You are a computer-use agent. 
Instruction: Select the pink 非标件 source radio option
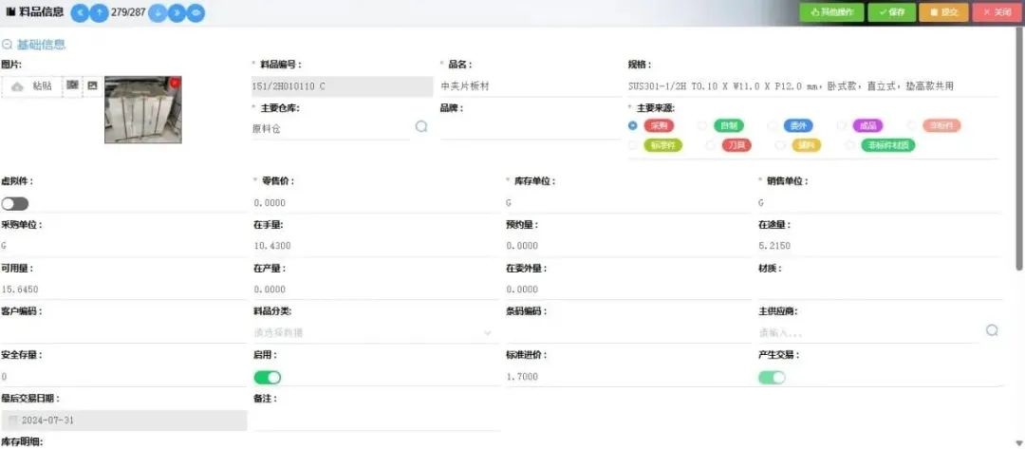[x=911, y=125]
